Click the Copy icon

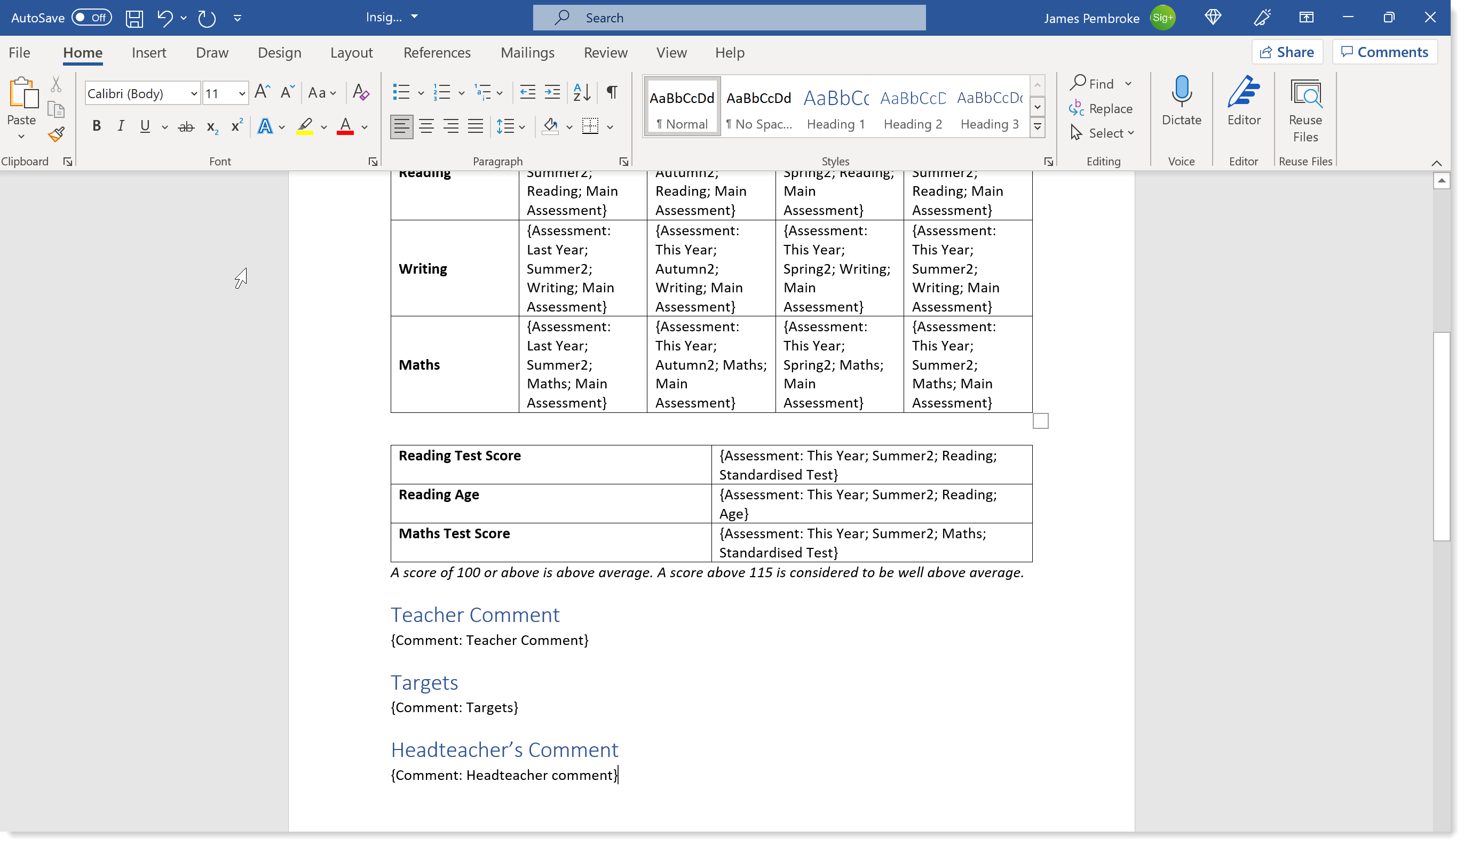[x=57, y=110]
